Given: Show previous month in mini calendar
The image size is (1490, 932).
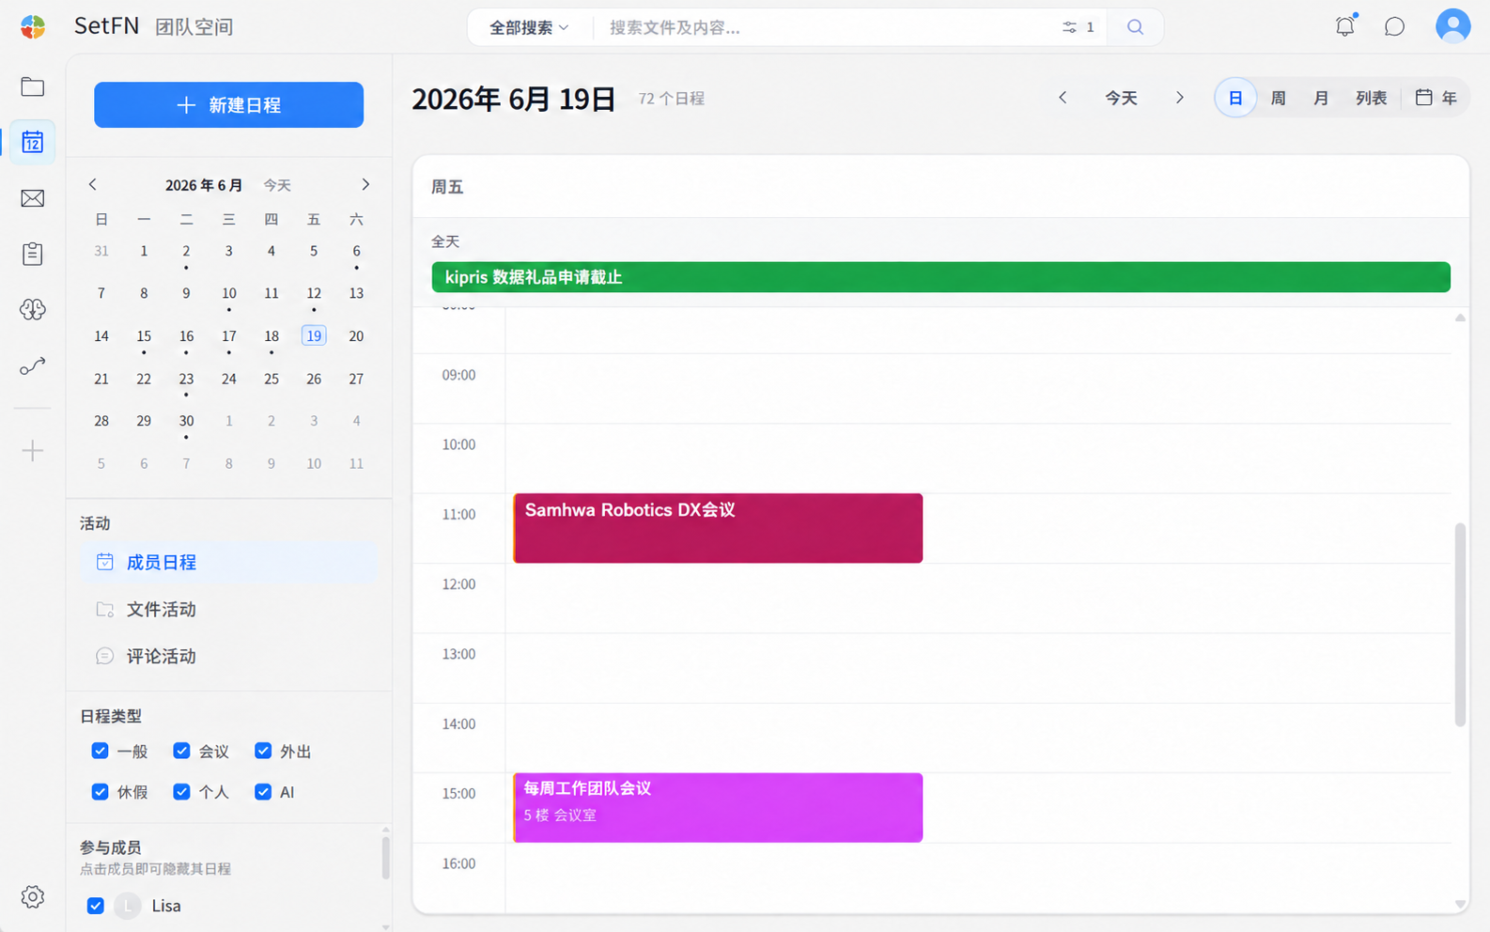Looking at the screenshot, I should [x=92, y=184].
